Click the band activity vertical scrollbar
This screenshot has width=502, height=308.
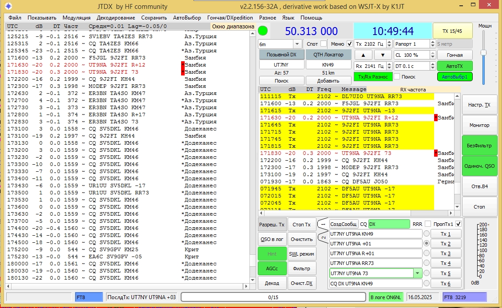[x=252, y=156]
